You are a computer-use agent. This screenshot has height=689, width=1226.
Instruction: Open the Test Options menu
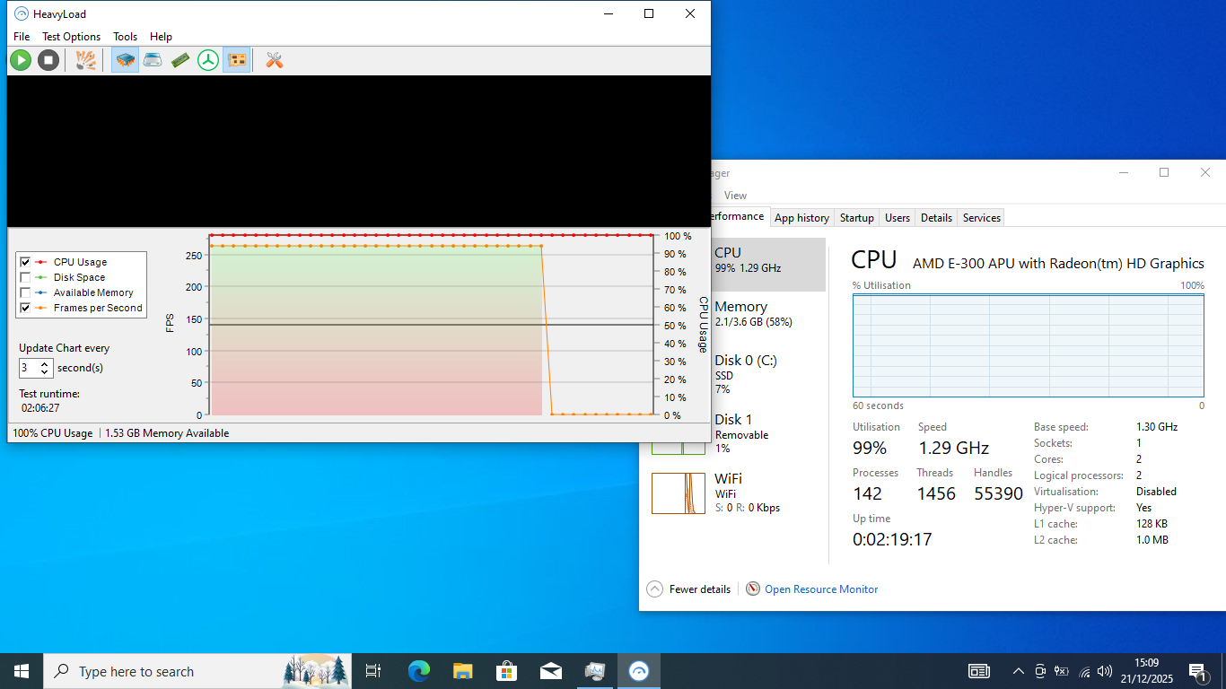click(71, 37)
